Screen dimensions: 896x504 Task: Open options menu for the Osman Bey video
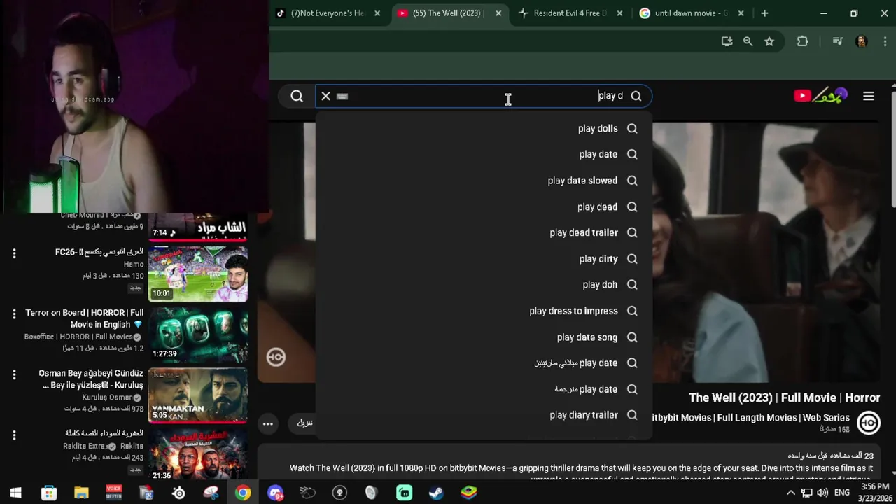click(x=14, y=374)
